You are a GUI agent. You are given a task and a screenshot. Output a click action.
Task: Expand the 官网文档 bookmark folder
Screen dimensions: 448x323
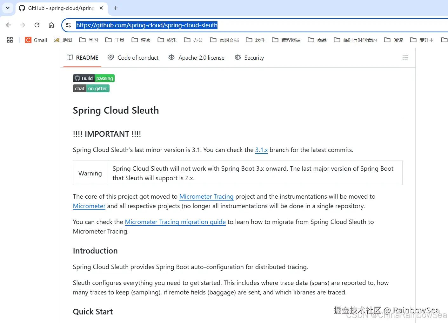[224, 40]
